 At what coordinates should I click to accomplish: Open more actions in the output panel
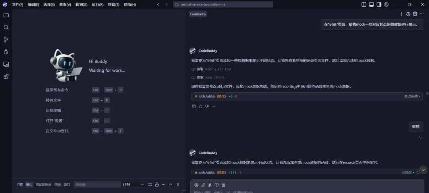pyautogui.click(x=164, y=185)
